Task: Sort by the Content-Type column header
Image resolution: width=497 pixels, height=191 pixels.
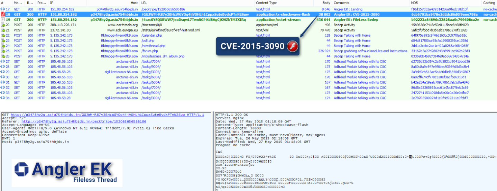Action: point(266,3)
